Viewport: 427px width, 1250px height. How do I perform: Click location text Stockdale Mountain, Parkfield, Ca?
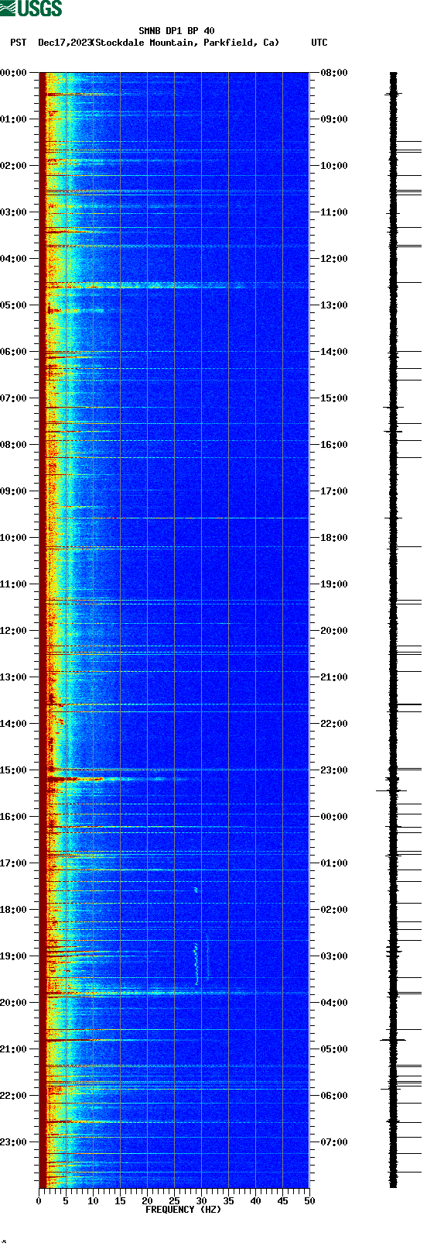[186, 43]
